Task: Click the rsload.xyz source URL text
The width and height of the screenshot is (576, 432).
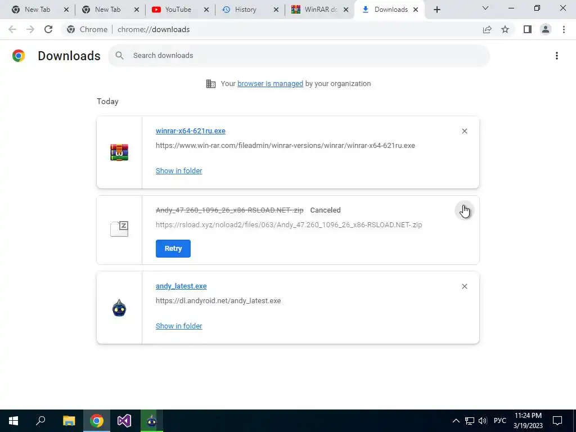Action: click(x=289, y=225)
